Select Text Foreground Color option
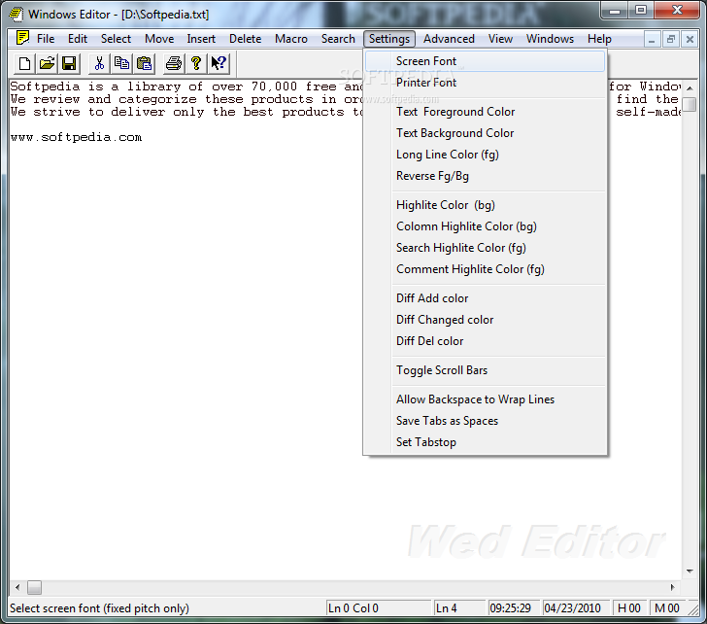Viewport: 707px width, 624px height. (x=485, y=112)
